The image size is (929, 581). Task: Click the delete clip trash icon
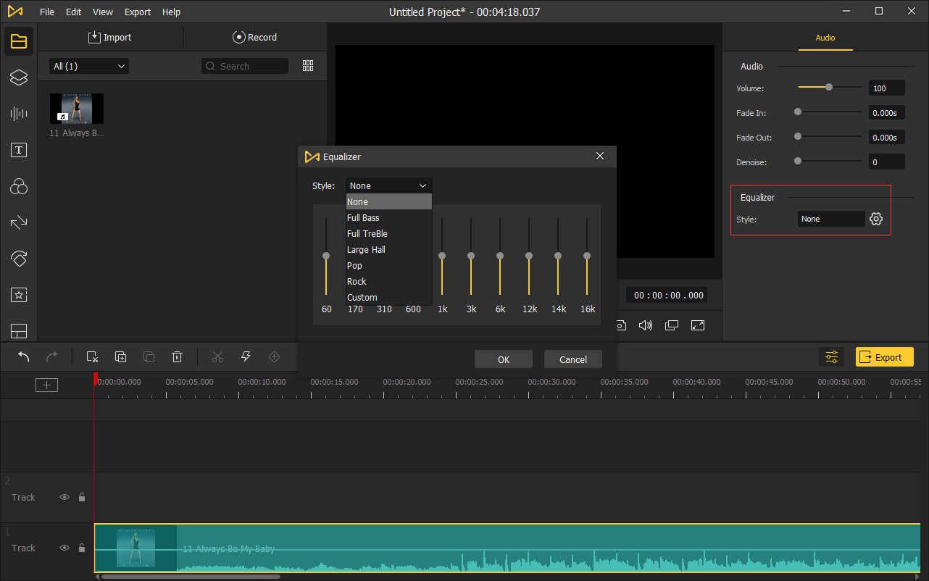tap(177, 356)
